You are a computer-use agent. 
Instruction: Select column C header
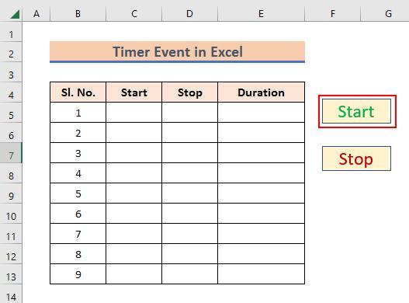[133, 13]
